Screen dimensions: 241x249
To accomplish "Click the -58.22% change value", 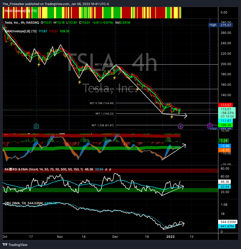I will coord(227,113).
